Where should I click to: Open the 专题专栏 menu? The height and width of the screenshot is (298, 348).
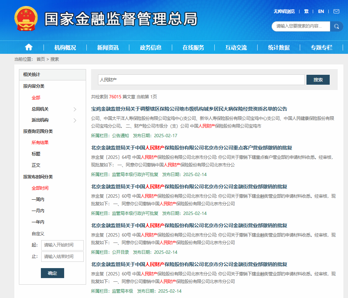pos(322,48)
